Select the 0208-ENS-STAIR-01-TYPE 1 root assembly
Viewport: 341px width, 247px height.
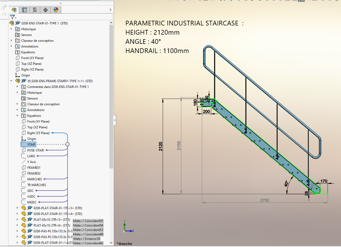point(44,23)
